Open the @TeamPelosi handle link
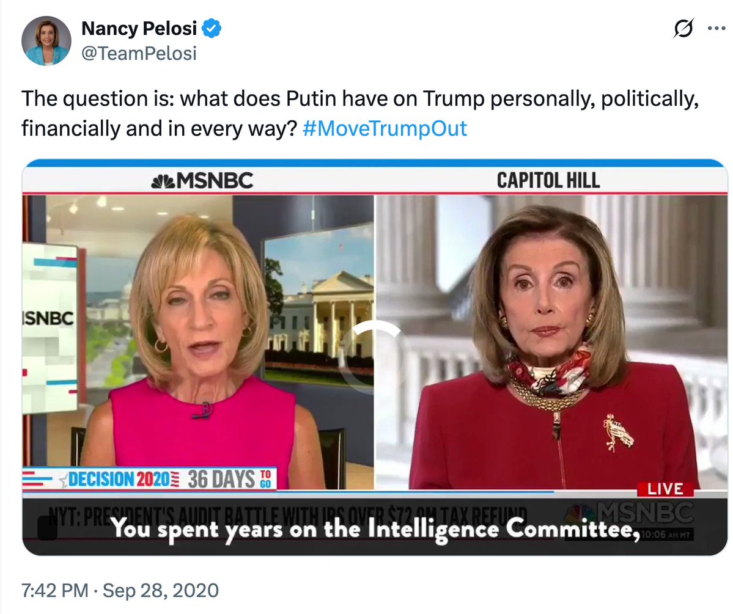This screenshot has height=614, width=733. coord(139,53)
